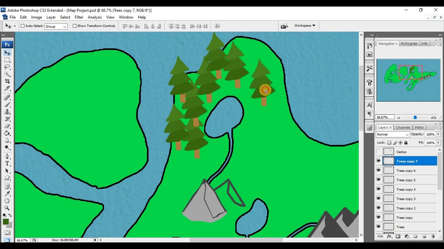Select the Horizontal Type tool
444x249 pixels.
tap(7, 164)
